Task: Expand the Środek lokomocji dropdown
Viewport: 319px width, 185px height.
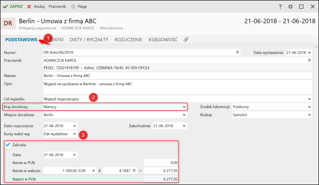Action: pyautogui.click(x=309, y=107)
